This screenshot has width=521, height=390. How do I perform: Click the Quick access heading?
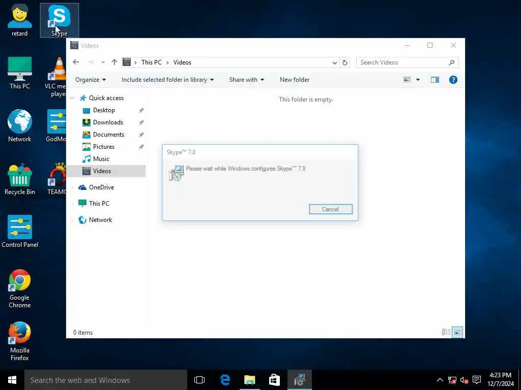click(106, 98)
